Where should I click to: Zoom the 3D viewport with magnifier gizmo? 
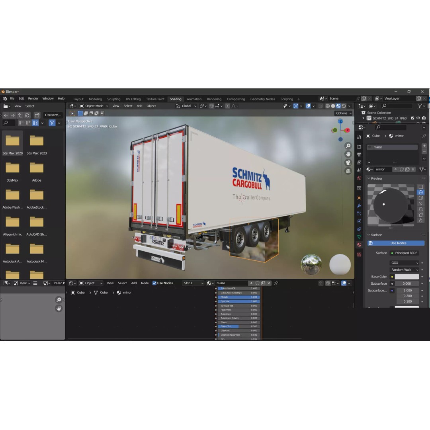[348, 146]
